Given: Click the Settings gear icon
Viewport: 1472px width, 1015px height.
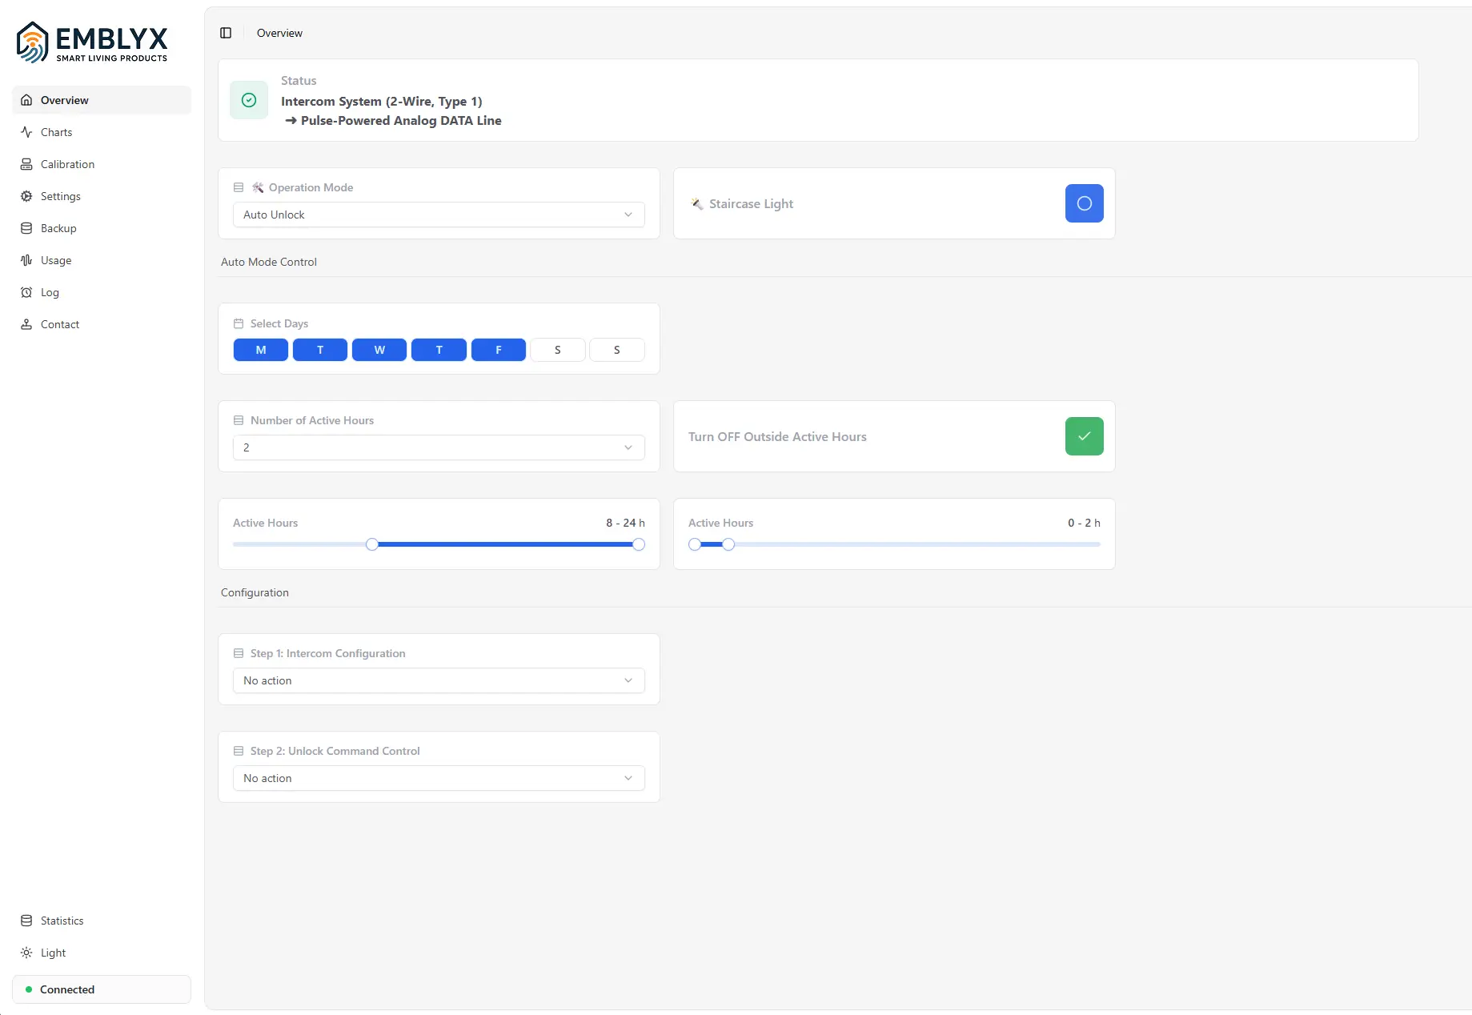Looking at the screenshot, I should pos(26,196).
